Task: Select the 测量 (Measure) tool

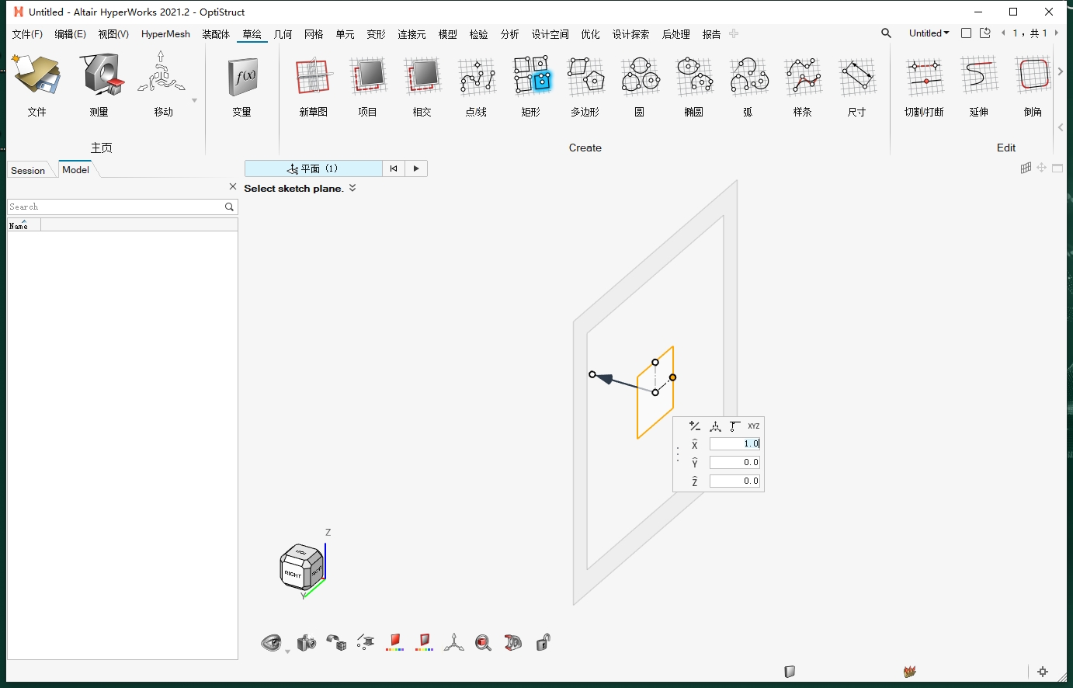Action: coord(99,85)
